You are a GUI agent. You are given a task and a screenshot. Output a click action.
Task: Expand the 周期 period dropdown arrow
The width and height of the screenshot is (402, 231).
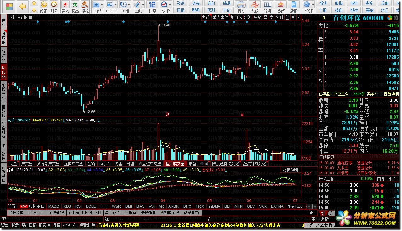(x=129, y=4)
